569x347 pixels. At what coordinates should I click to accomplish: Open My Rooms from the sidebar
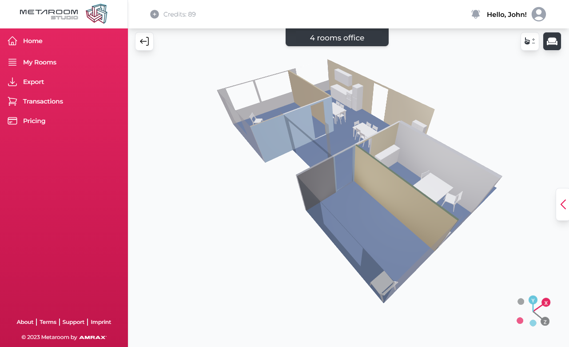(12, 62)
